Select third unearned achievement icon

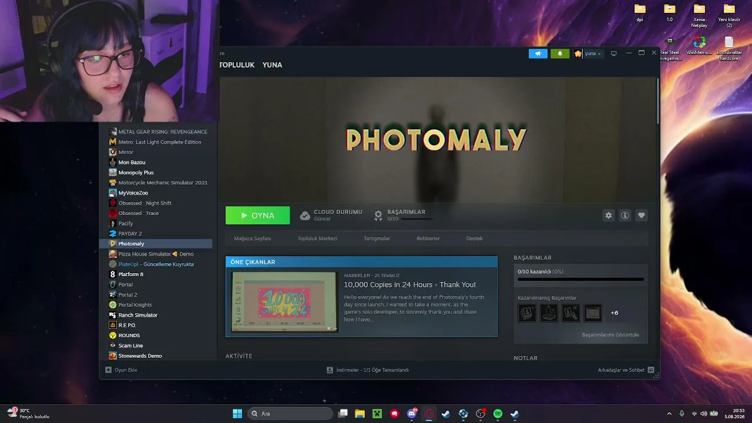[570, 313]
